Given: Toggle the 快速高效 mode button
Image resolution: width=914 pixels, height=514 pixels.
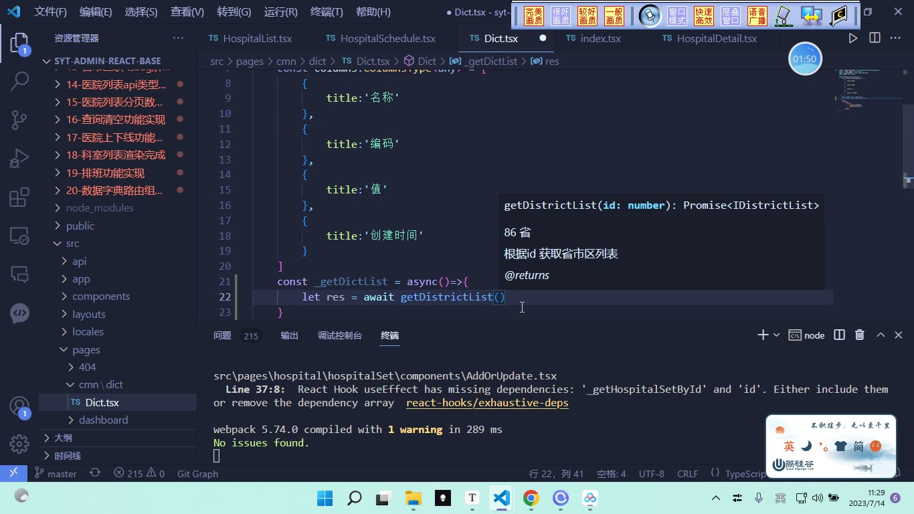Looking at the screenshot, I should point(704,16).
